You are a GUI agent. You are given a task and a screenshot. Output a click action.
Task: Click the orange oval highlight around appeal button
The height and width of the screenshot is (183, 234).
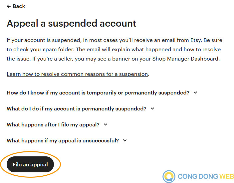coord(31,164)
